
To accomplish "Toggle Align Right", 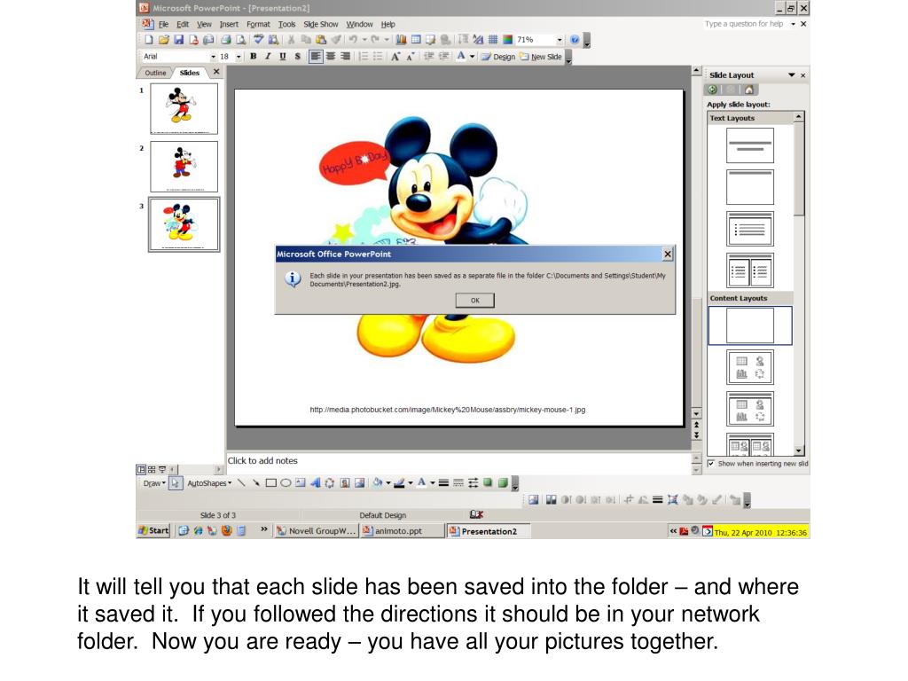I will tap(345, 56).
